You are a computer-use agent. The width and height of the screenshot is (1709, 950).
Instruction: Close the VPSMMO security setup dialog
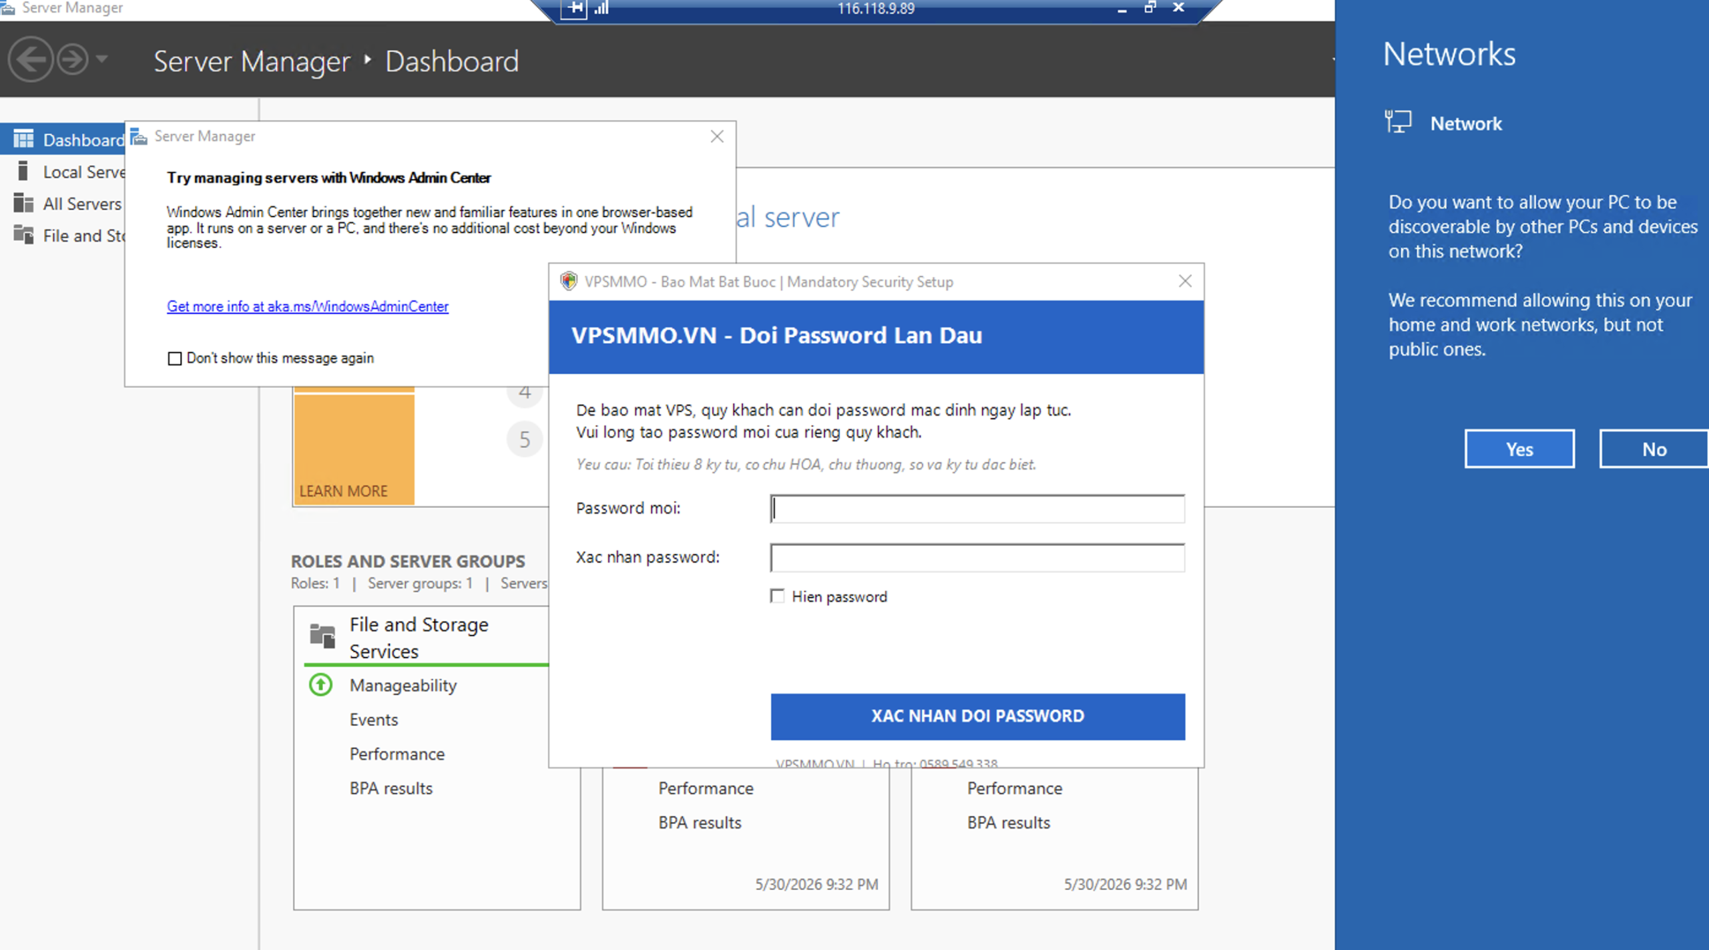click(1185, 281)
